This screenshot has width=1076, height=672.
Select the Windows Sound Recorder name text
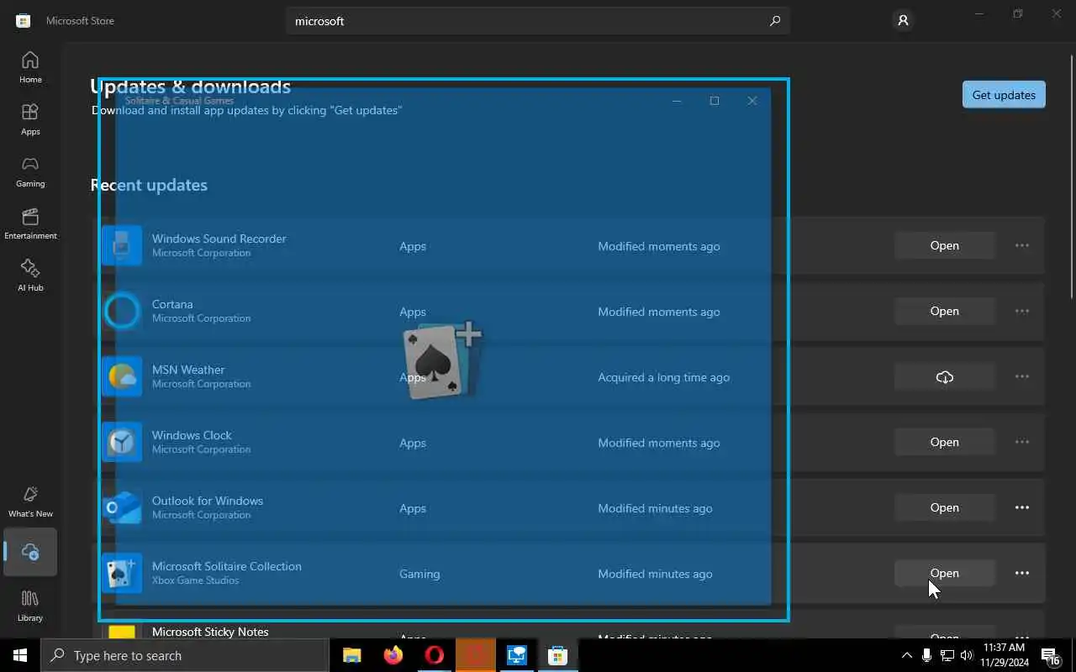(219, 239)
